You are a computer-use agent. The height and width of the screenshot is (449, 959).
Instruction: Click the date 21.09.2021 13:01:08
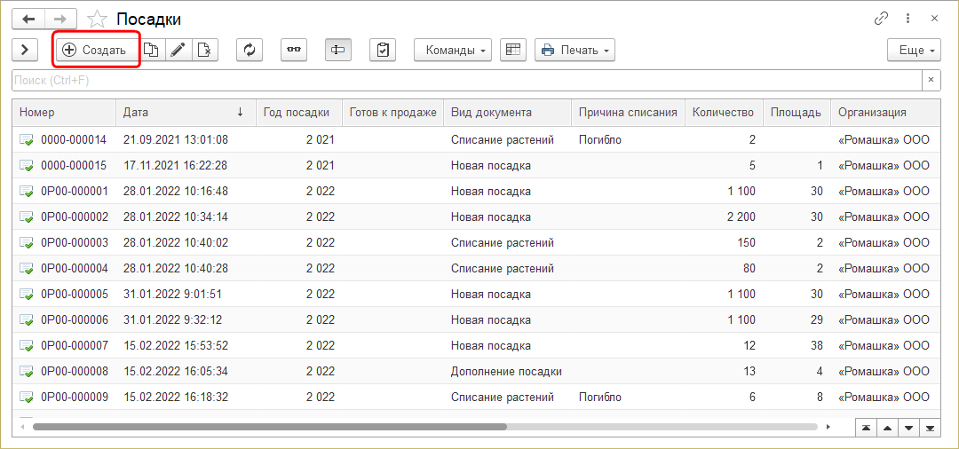(176, 140)
